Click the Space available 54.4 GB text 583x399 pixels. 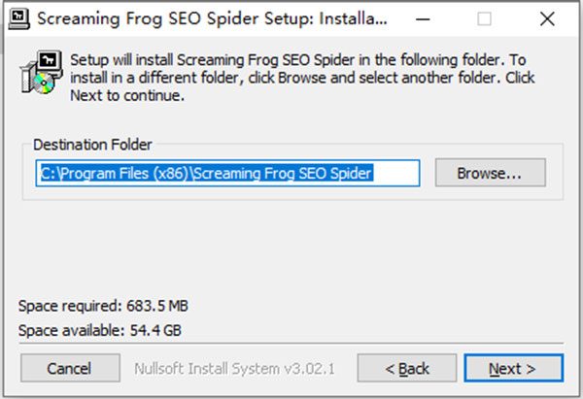click(x=100, y=331)
